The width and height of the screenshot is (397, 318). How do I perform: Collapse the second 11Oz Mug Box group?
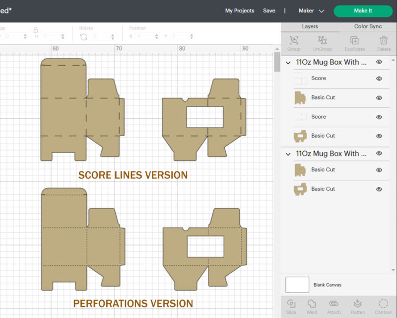click(288, 154)
